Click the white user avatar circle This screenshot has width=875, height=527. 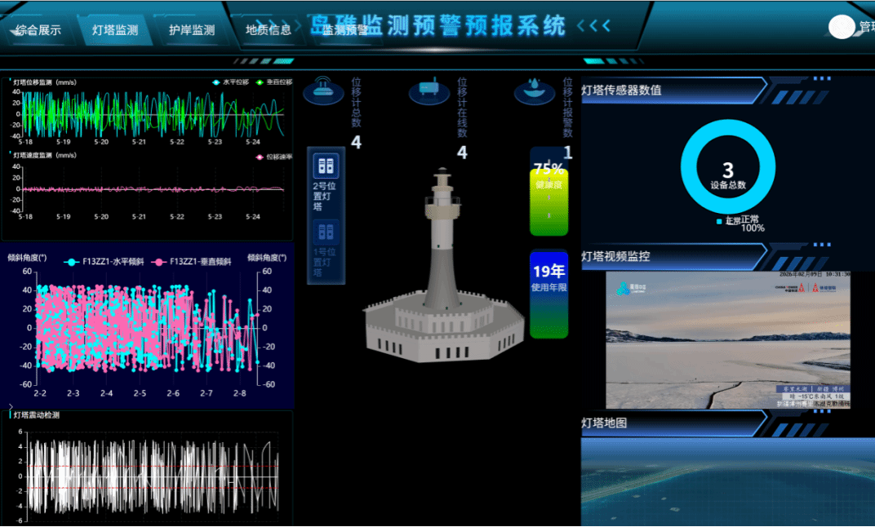(842, 27)
